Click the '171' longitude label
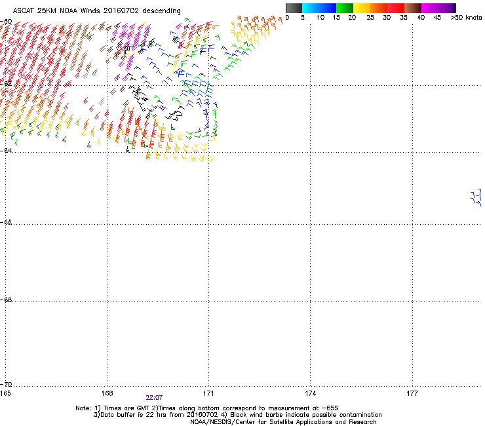This screenshot has height=426, width=485. (x=208, y=393)
